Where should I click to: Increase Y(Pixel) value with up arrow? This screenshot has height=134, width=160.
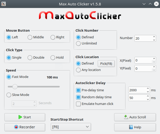[154, 67]
